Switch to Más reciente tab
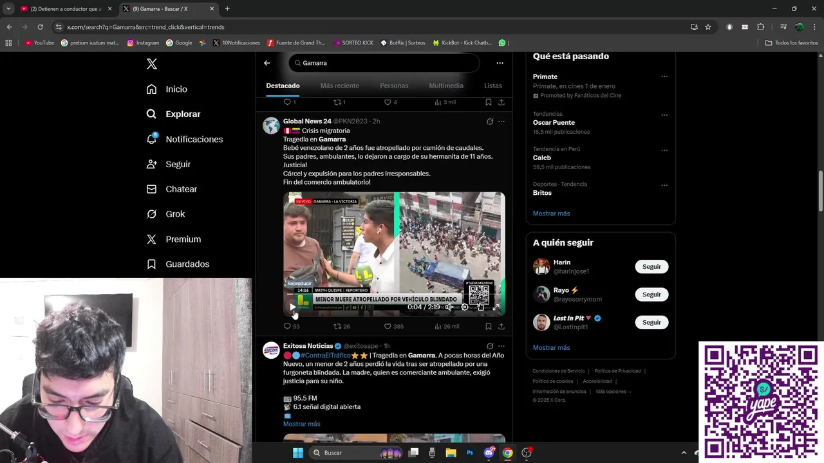The image size is (824, 463). coord(340,86)
